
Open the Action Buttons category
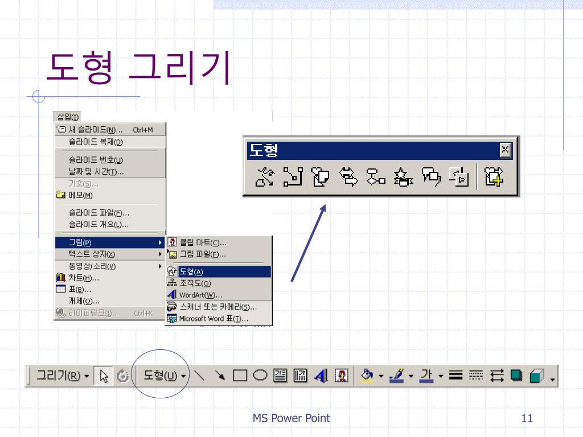pos(459,176)
